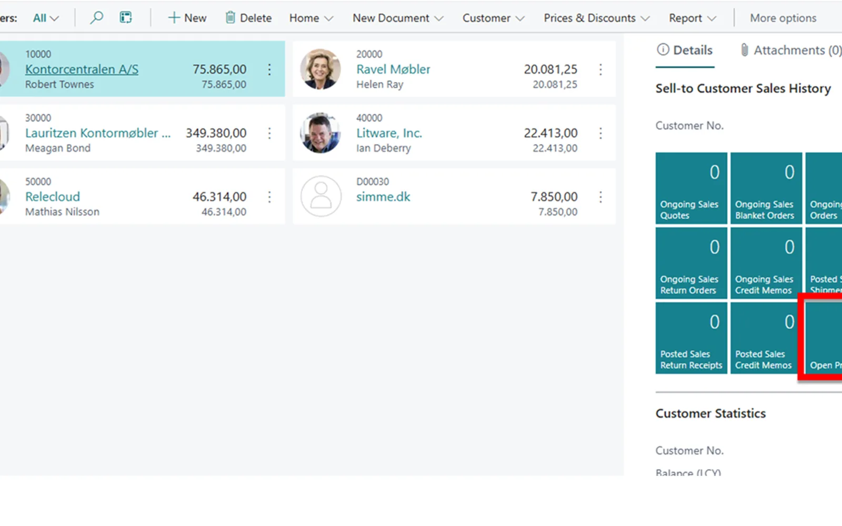Click the plus New button

[187, 18]
